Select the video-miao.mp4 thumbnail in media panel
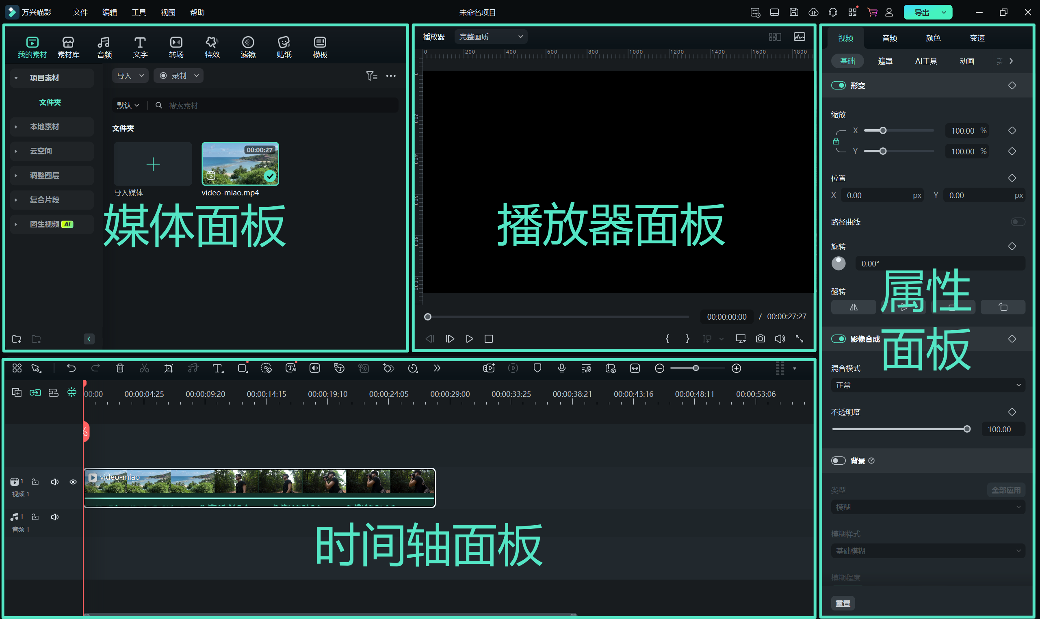The height and width of the screenshot is (619, 1040). click(240, 164)
